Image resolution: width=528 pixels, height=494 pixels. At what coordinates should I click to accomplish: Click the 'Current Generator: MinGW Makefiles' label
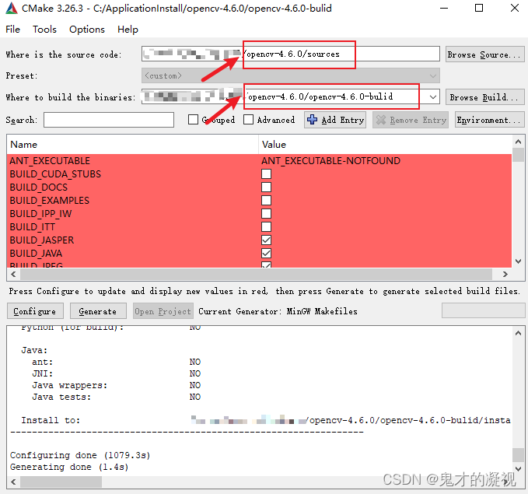(278, 311)
